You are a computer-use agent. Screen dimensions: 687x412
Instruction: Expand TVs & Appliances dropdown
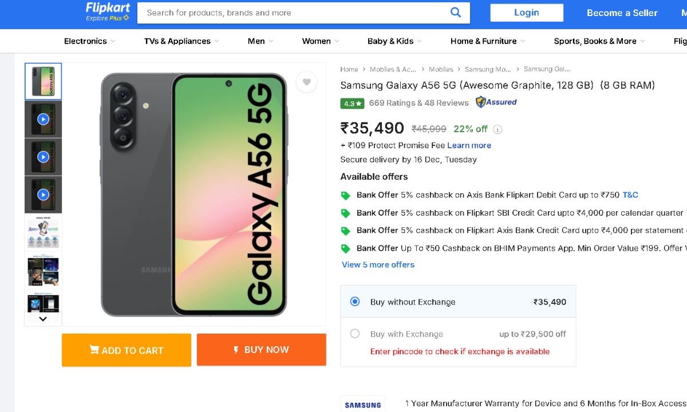coord(181,41)
